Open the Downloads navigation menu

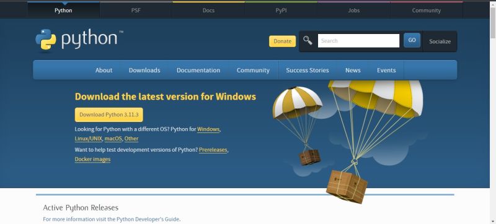(x=144, y=71)
